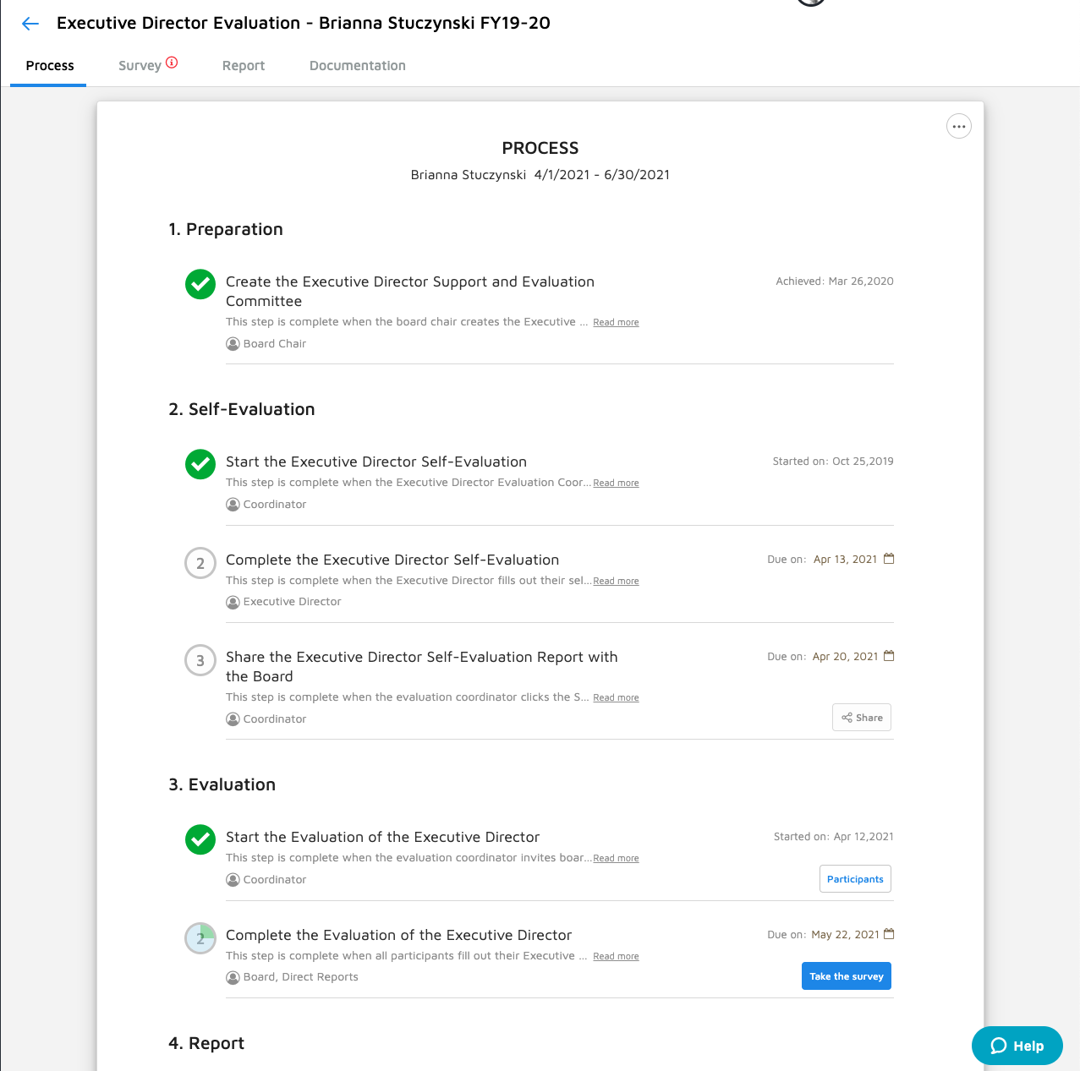
Task: Click Started on: Oct 25,2019 text
Action: [833, 462]
